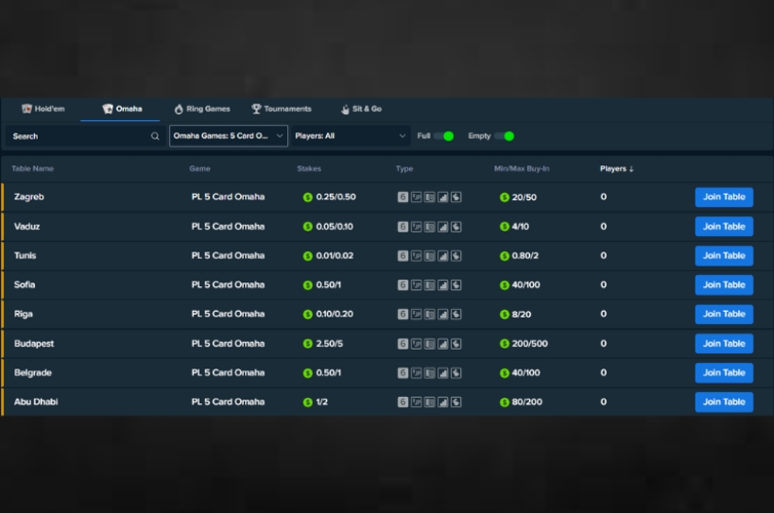Click the Search input field
This screenshot has width=774, height=513.
(85, 136)
